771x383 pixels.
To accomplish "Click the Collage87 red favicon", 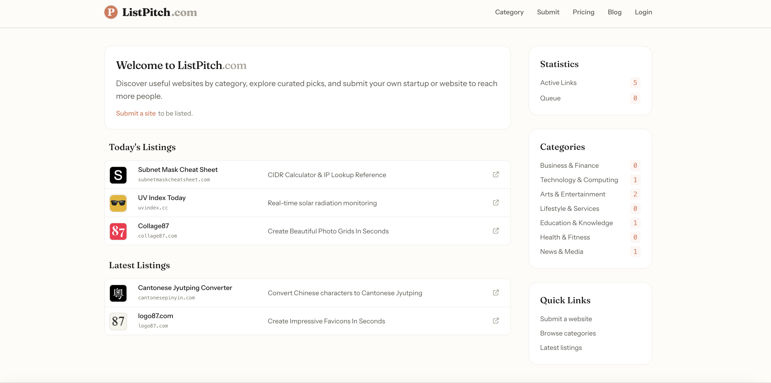I will click(x=118, y=231).
